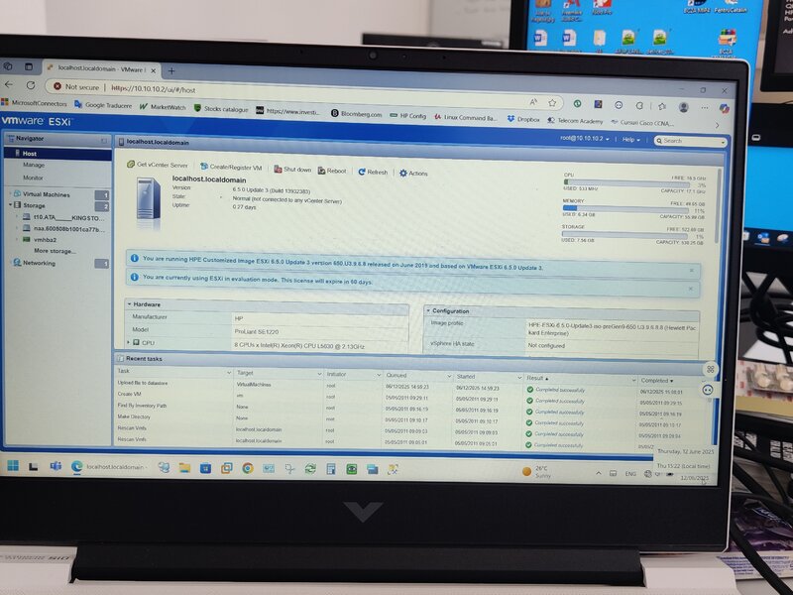Open the browser profile avatar
This screenshot has width=793, height=595.
pyautogui.click(x=684, y=107)
